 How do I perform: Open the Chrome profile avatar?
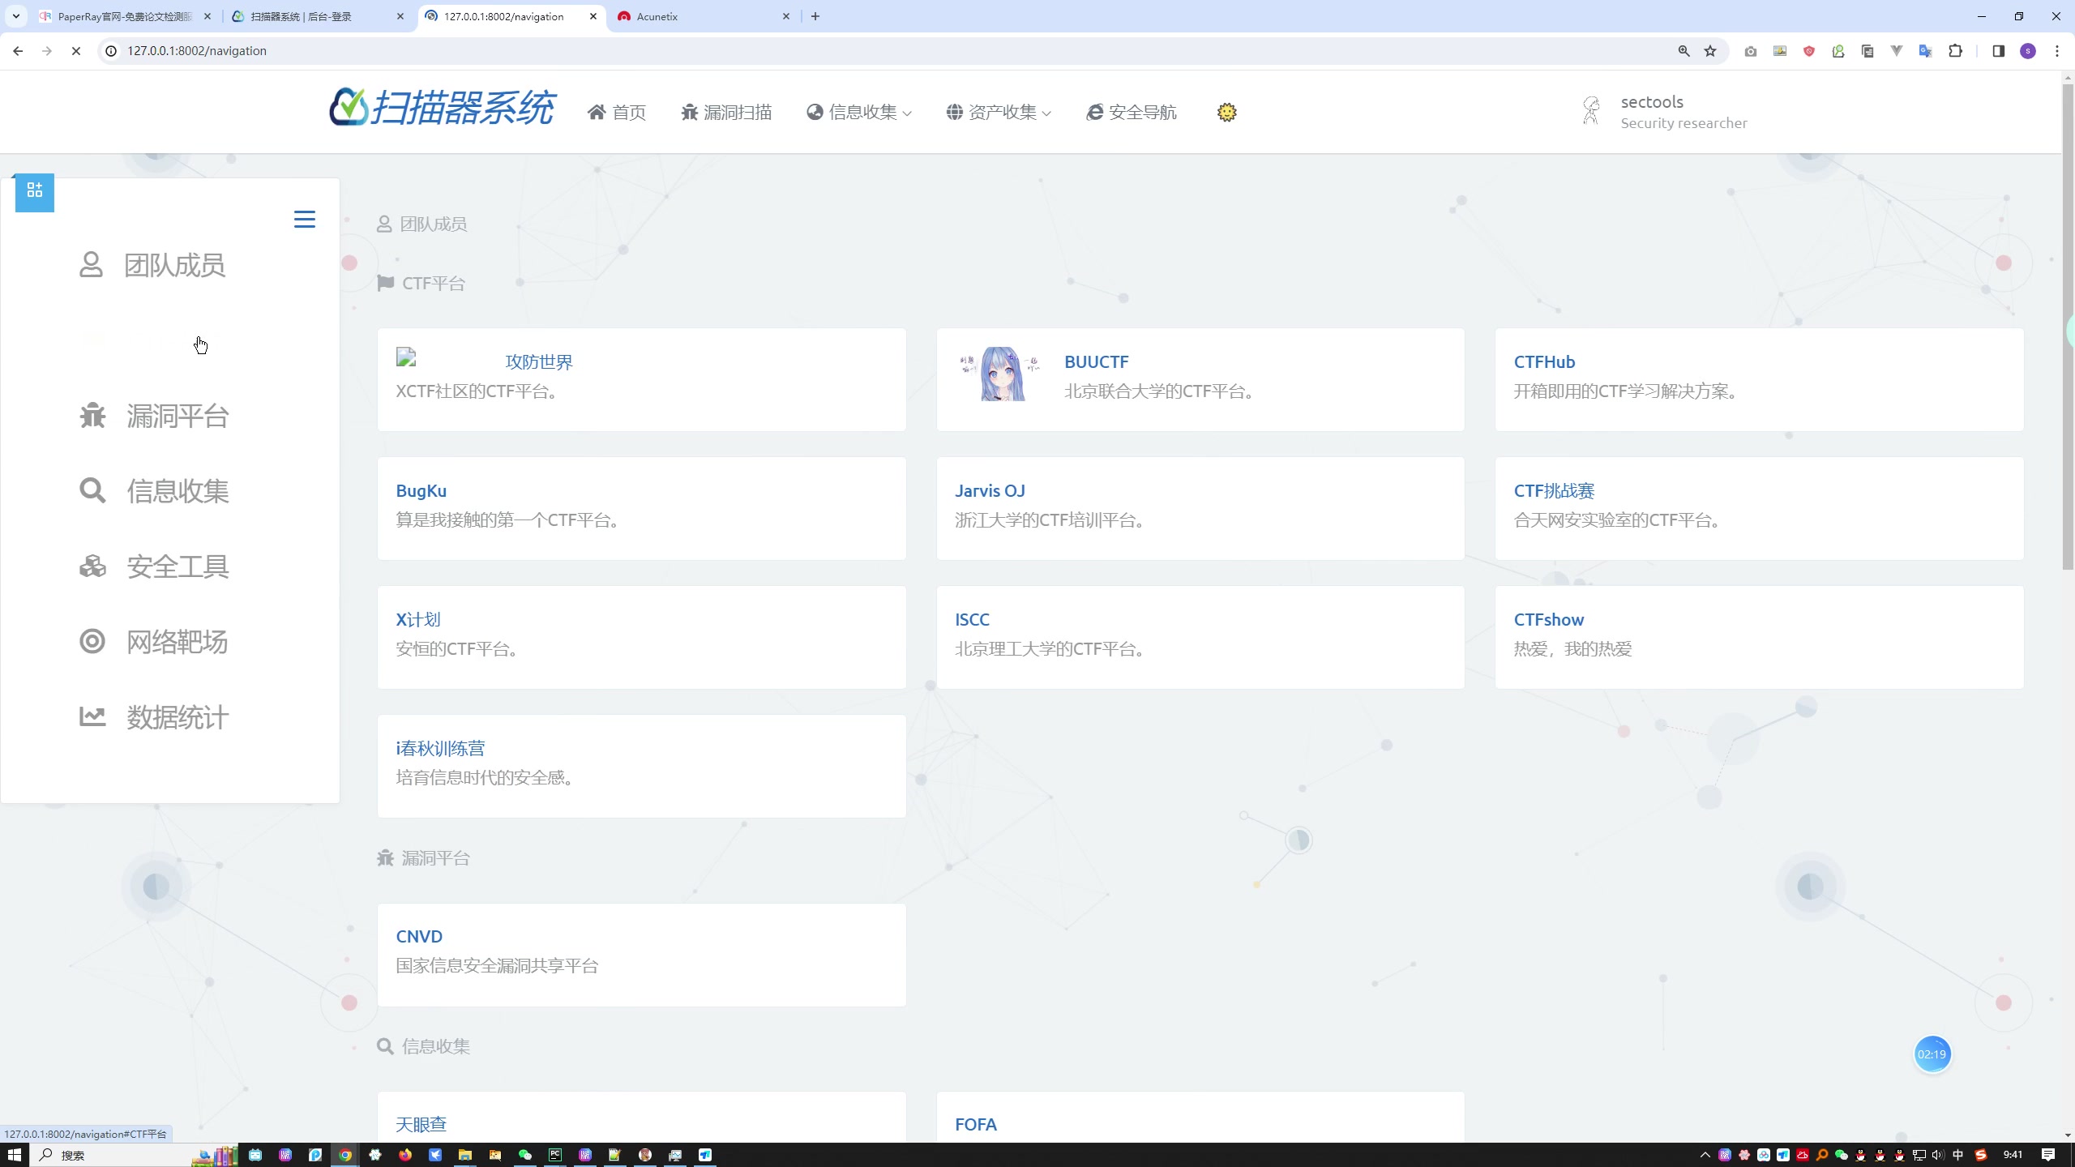pyautogui.click(x=2028, y=51)
